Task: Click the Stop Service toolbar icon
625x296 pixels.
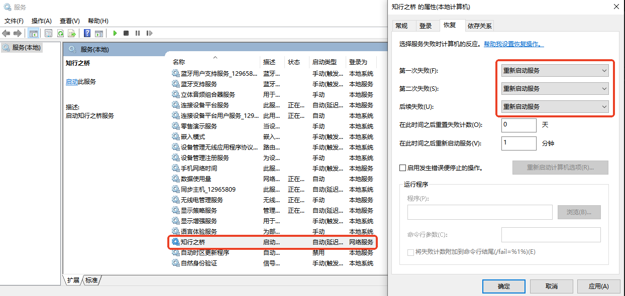Action: pyautogui.click(x=126, y=33)
